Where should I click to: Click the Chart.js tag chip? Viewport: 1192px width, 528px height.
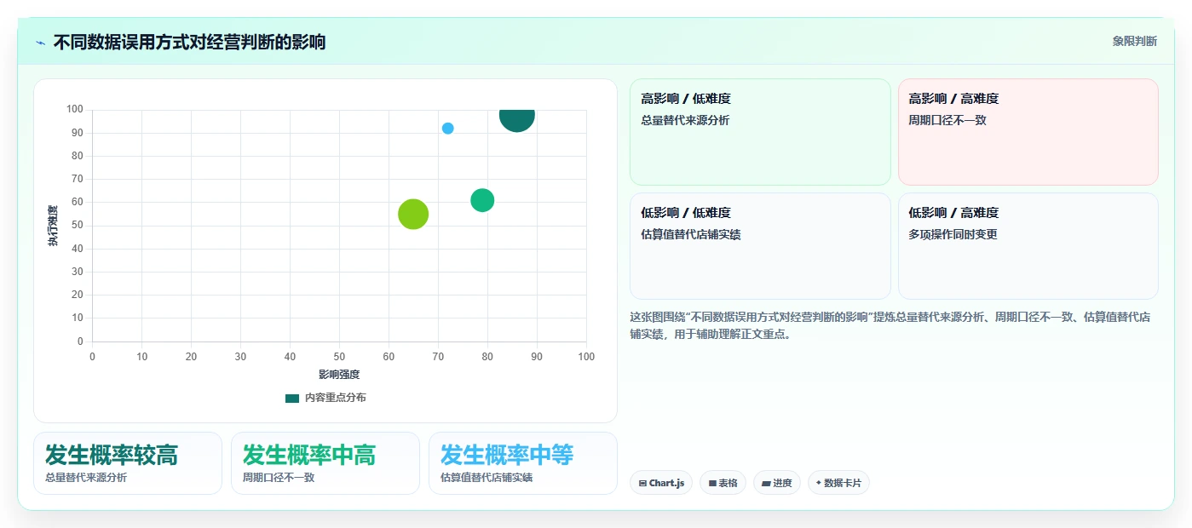click(661, 483)
